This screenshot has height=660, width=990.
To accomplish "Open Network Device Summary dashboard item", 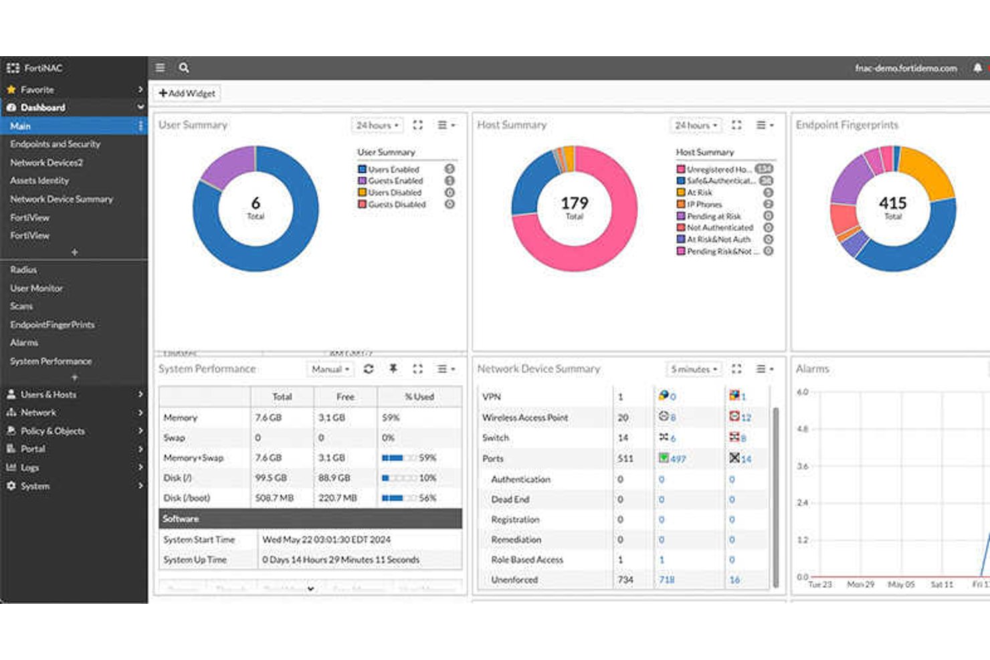I will tap(62, 199).
